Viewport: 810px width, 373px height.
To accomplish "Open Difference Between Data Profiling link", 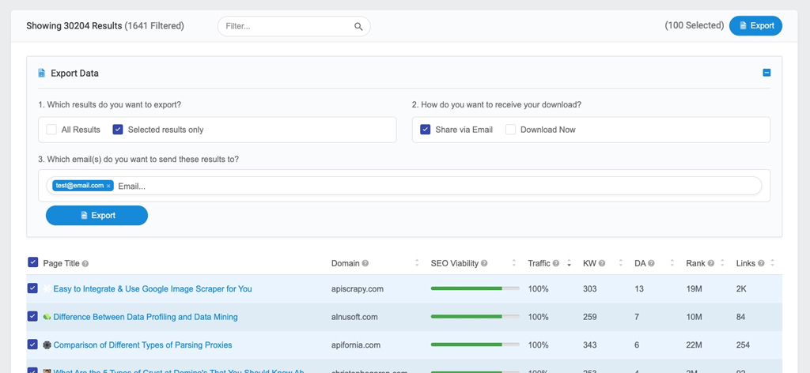I will (x=146, y=317).
